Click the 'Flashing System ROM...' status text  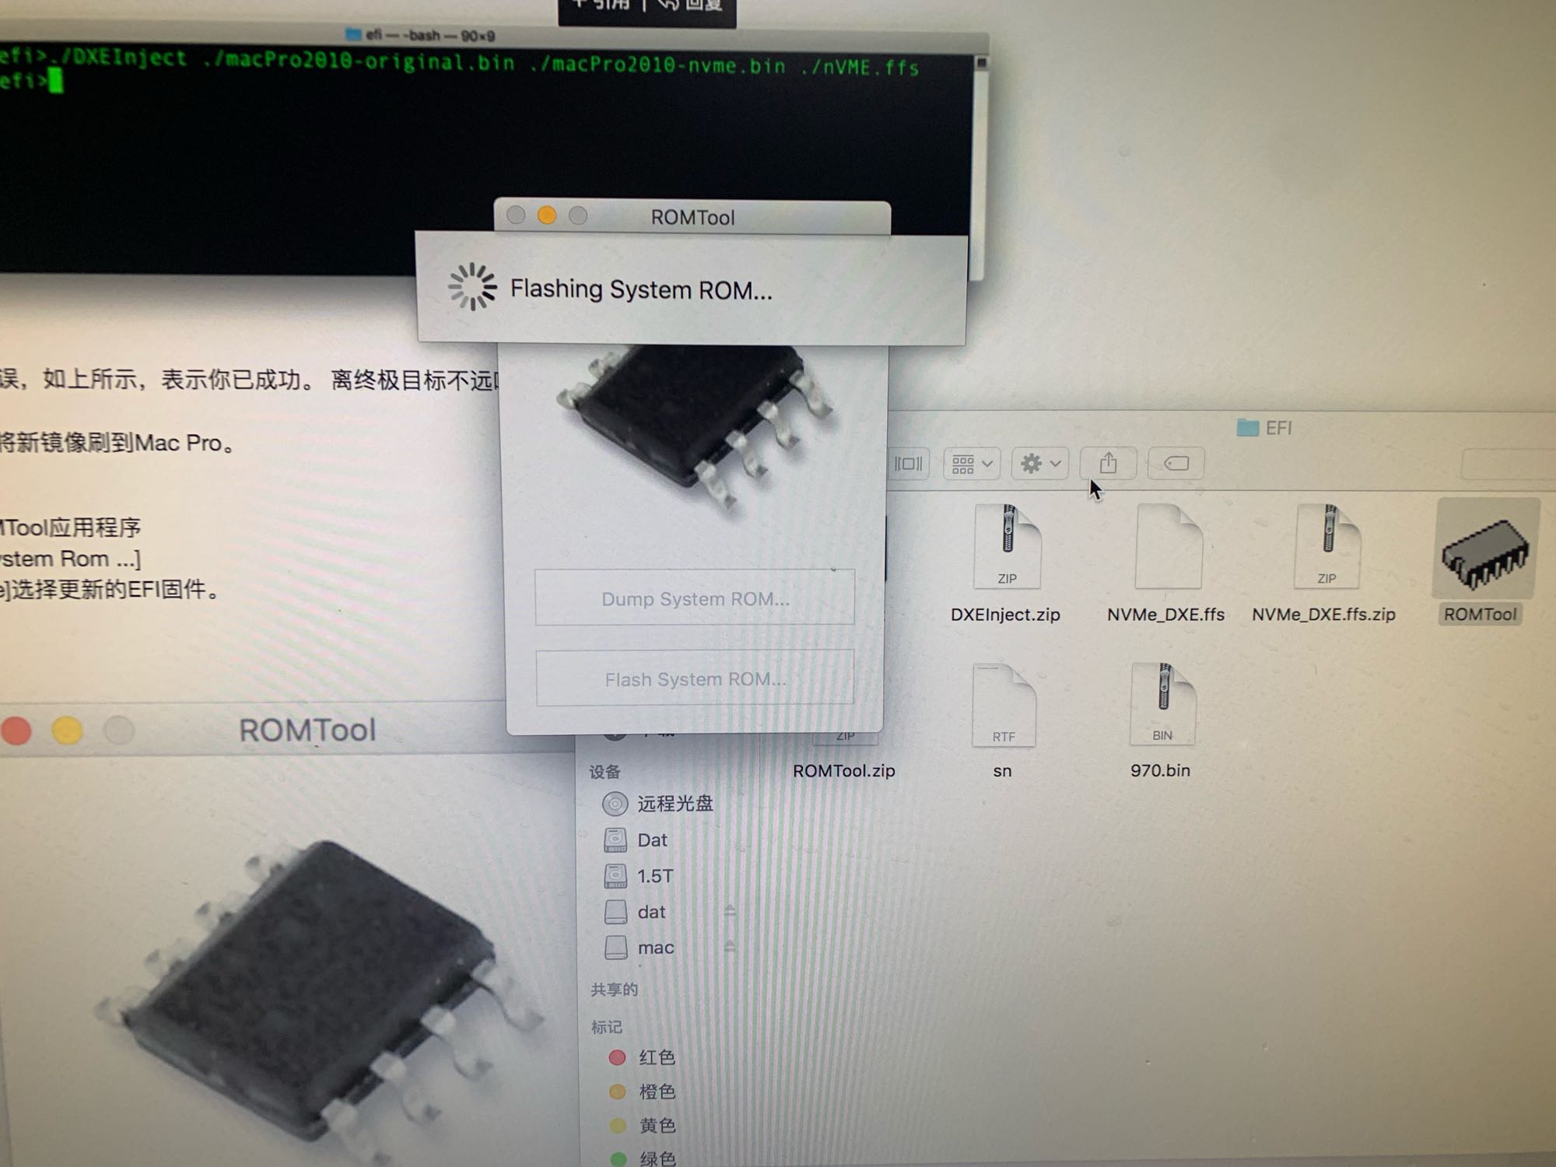click(x=641, y=289)
